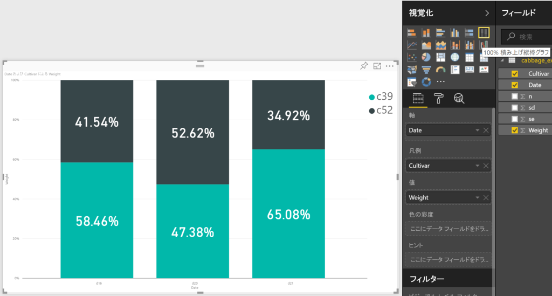Switch visual to area chart

(426, 45)
